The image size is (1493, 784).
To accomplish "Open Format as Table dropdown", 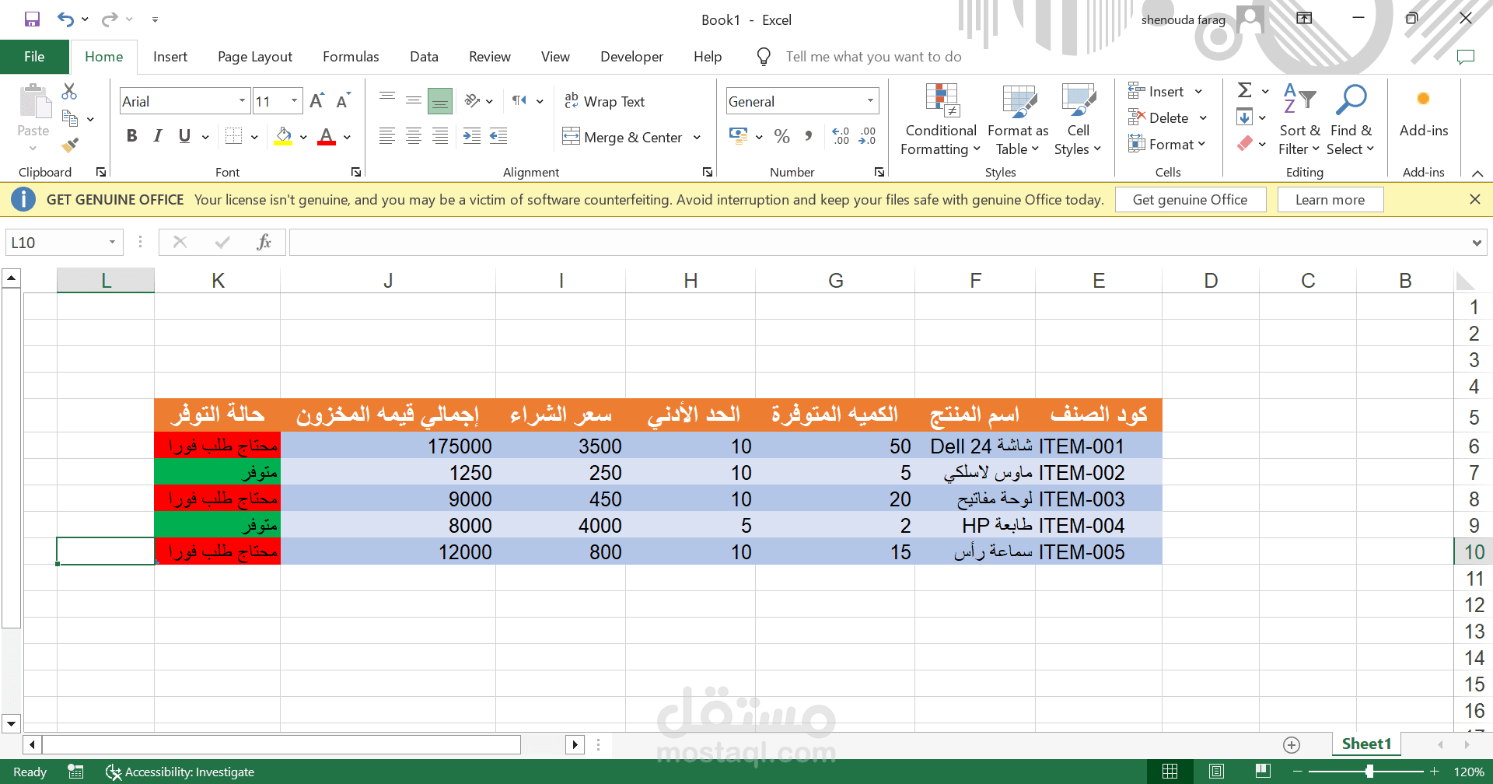I will click(1018, 120).
